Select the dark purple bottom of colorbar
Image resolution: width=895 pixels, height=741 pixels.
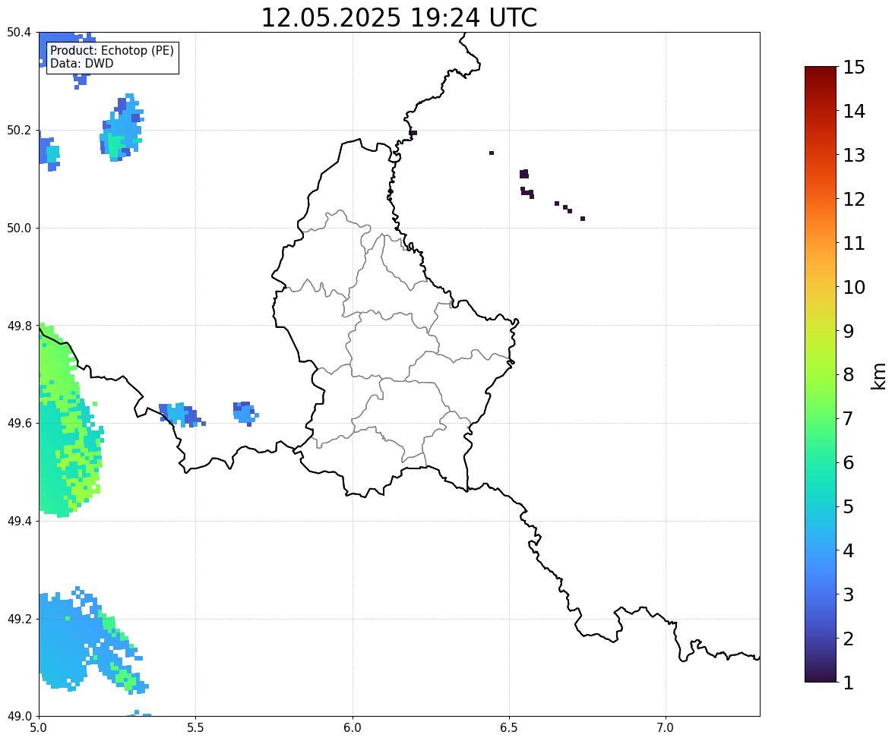(x=821, y=673)
